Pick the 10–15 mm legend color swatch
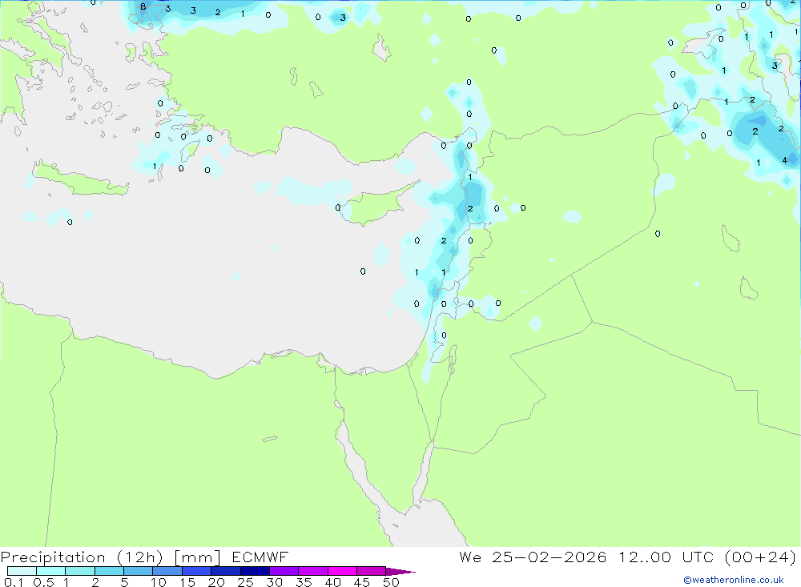 click(167, 571)
